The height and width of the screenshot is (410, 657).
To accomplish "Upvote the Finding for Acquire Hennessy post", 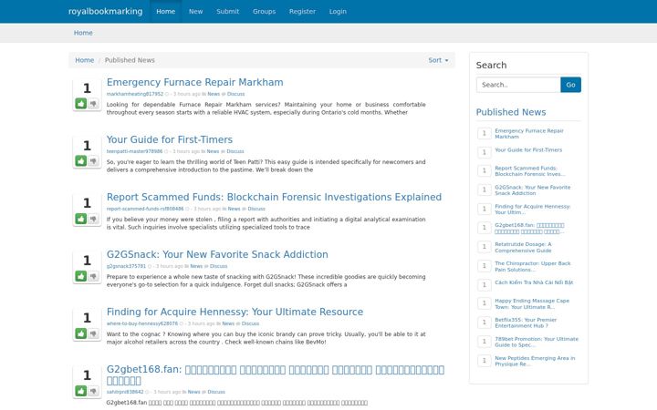I will [x=81, y=333].
